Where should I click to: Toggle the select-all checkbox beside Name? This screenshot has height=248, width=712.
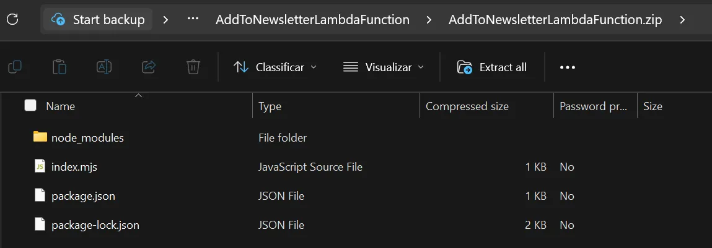(x=30, y=106)
